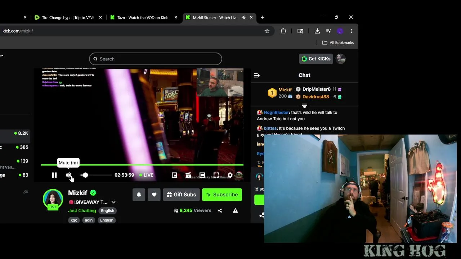Viewport: 461px width, 259px height.
Task: Click NognBlaster username in chat
Action: 277,113
